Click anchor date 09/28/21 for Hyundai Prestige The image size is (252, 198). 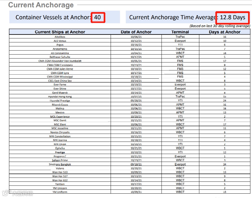(x=136, y=100)
